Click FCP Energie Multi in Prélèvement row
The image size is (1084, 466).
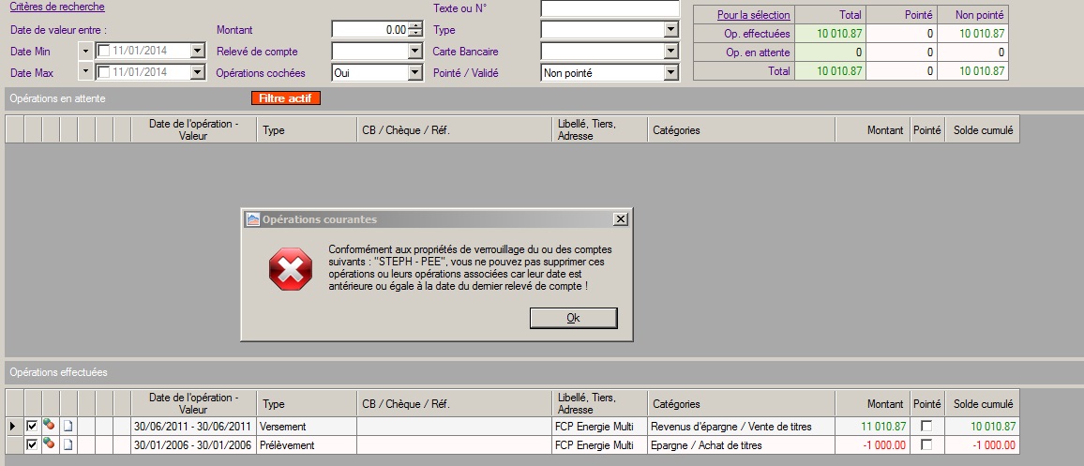pos(600,444)
